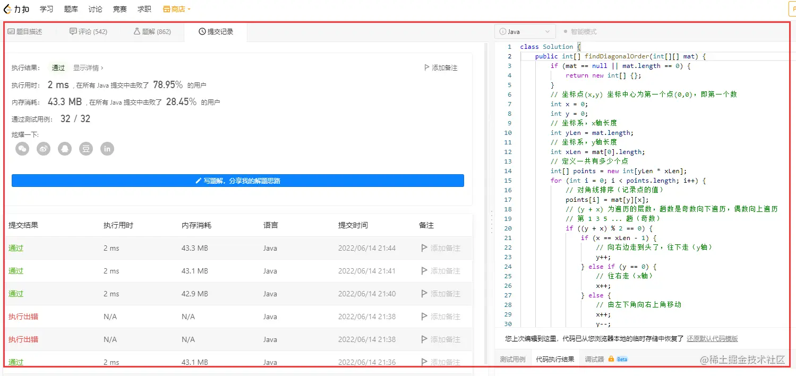Click the 执行用时 column header

pos(118,225)
